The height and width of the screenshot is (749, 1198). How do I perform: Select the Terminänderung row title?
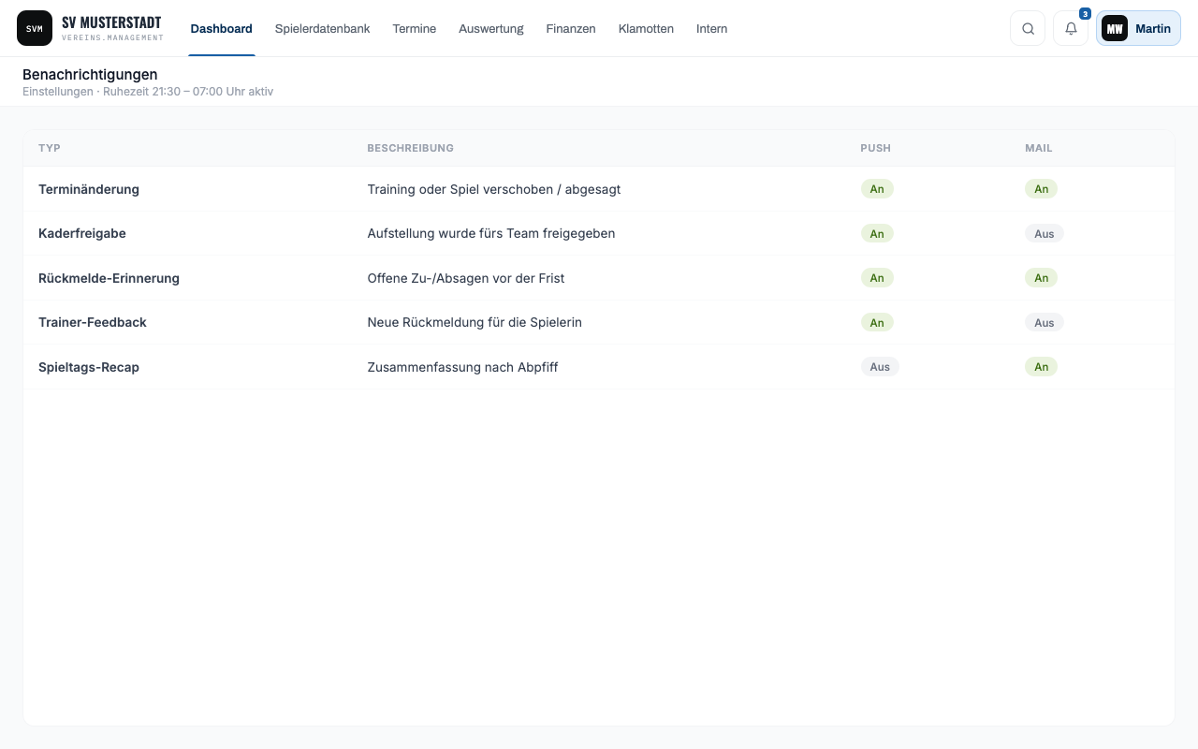point(89,189)
